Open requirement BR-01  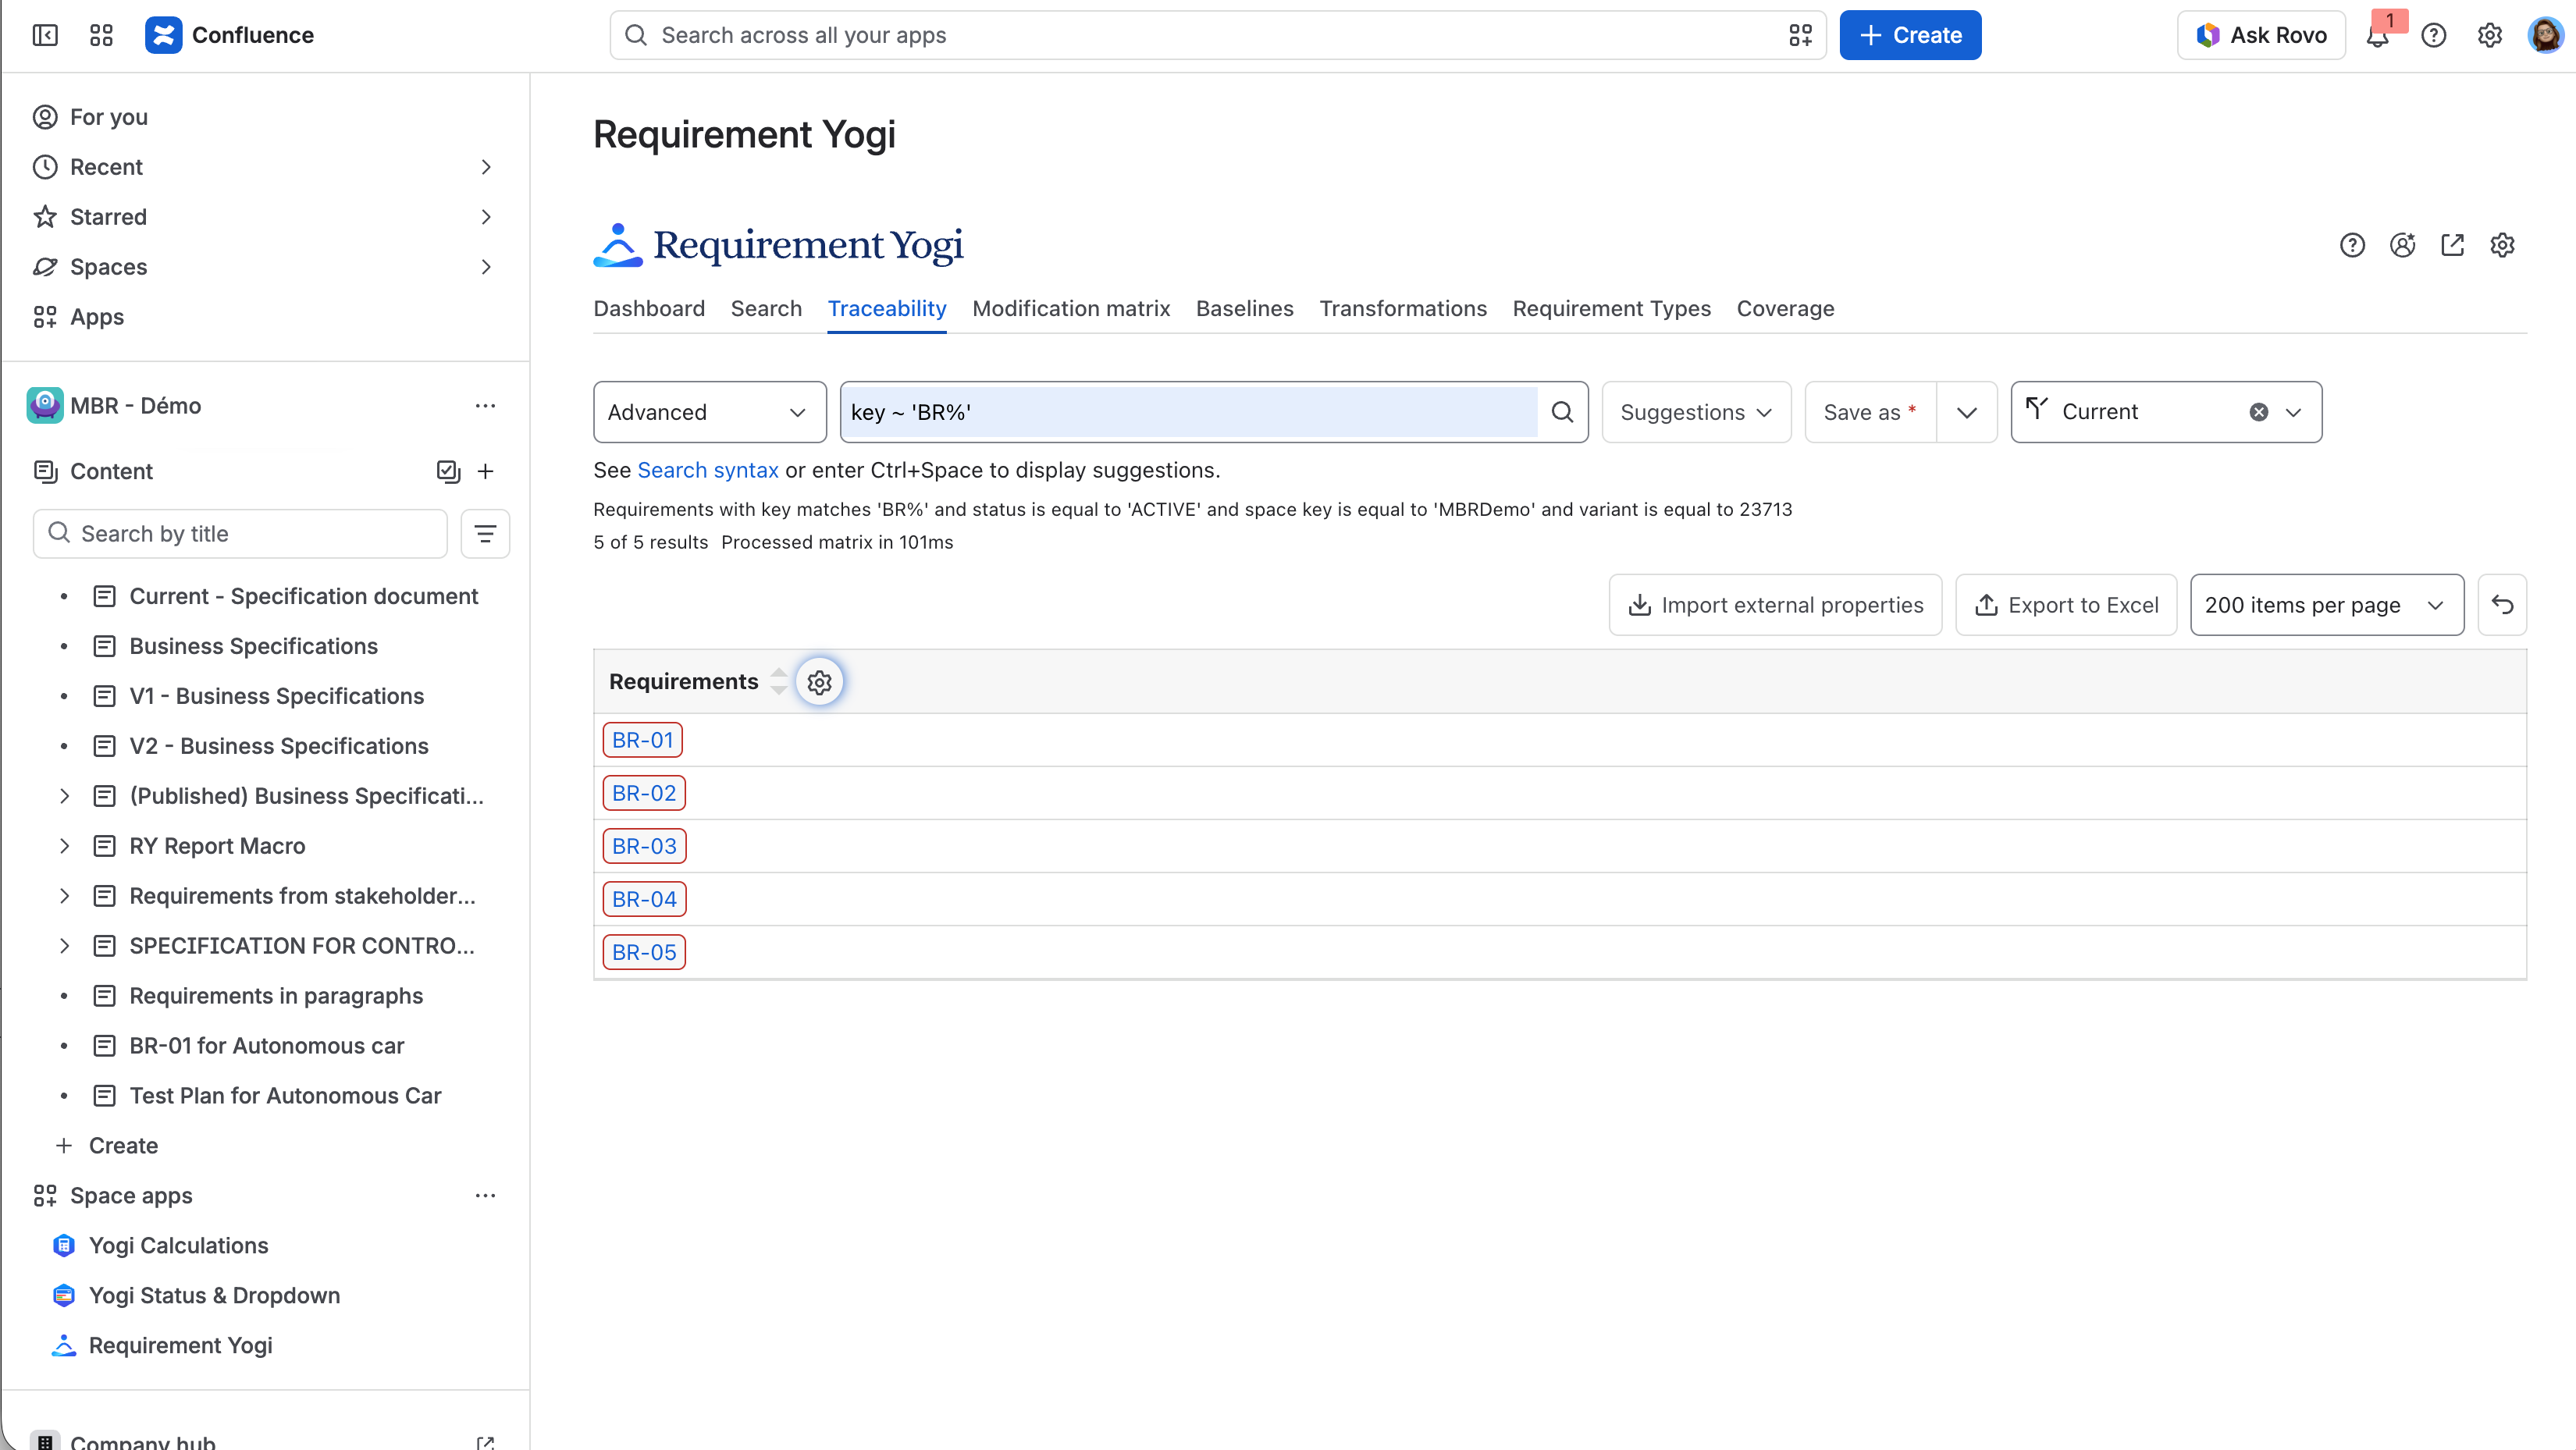643,740
